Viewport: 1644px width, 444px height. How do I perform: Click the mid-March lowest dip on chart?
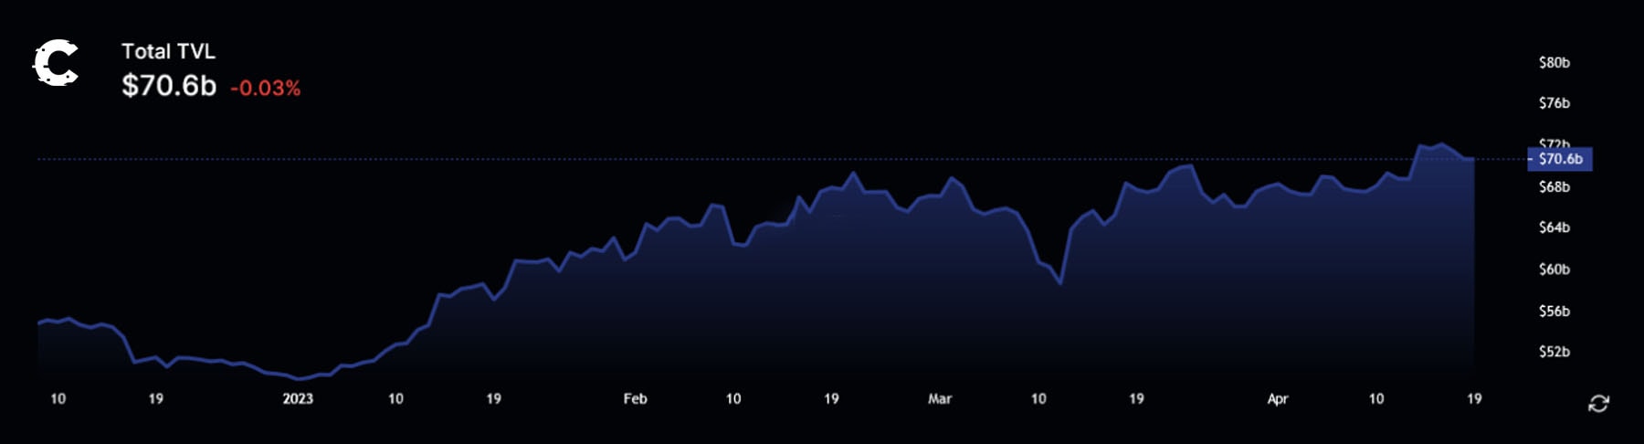[1060, 283]
